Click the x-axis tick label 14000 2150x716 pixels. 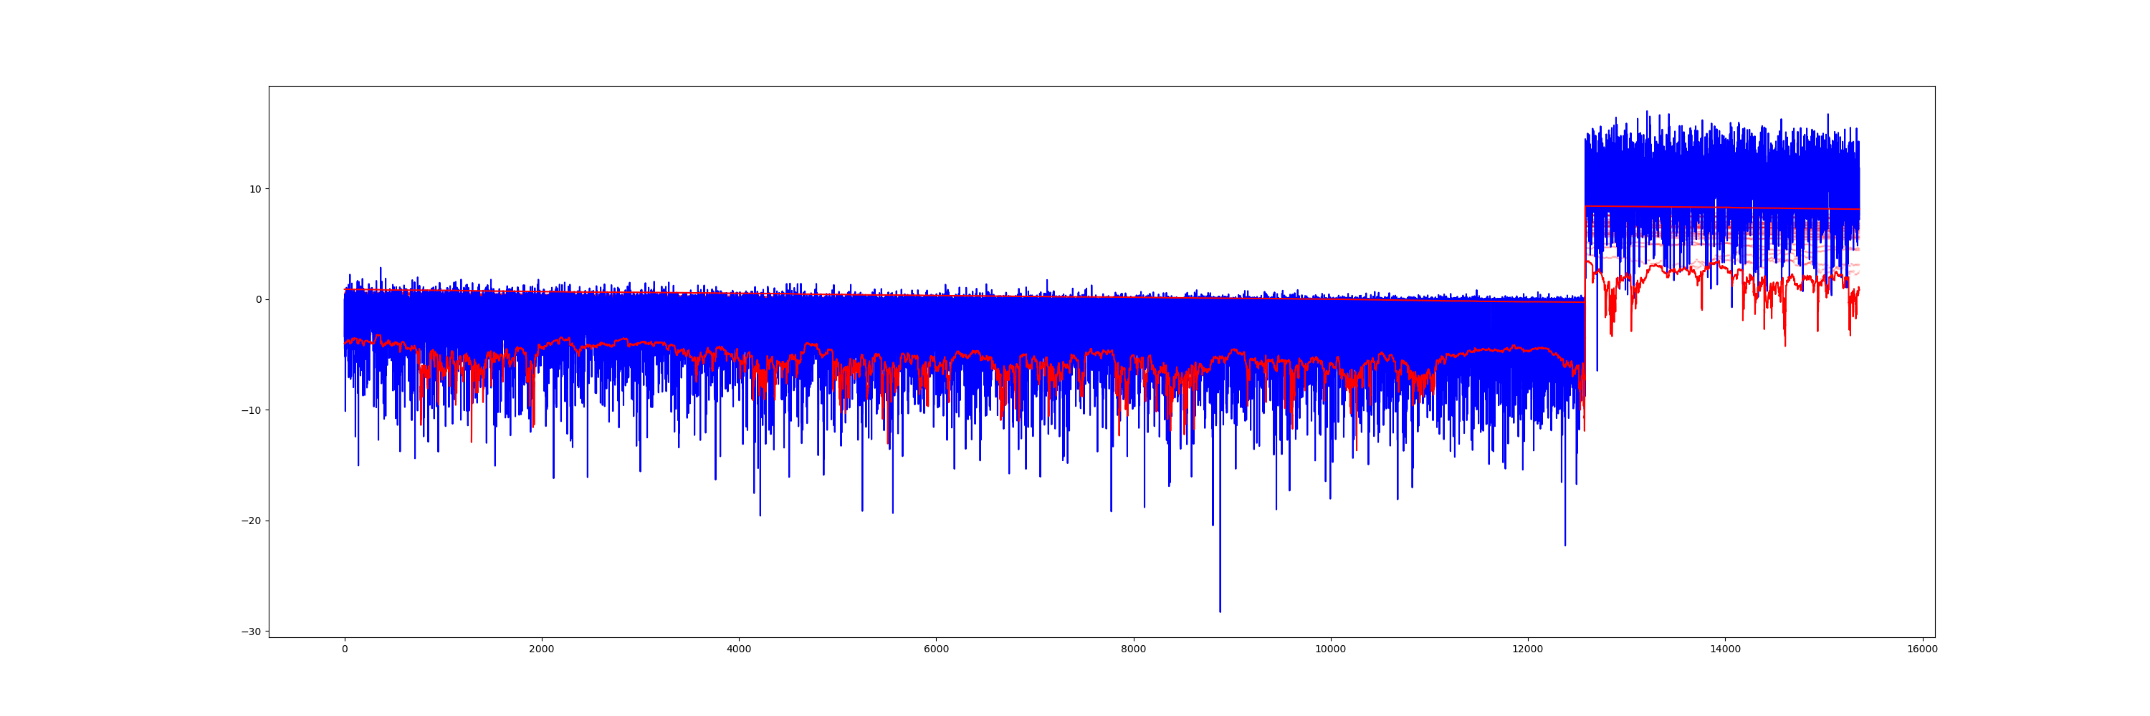click(x=1725, y=649)
